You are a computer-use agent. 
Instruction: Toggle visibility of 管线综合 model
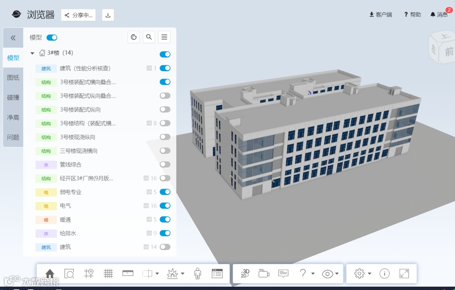pyautogui.click(x=165, y=165)
